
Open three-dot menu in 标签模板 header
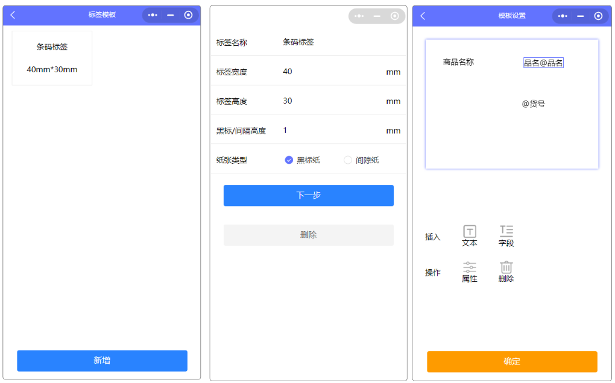(x=153, y=15)
